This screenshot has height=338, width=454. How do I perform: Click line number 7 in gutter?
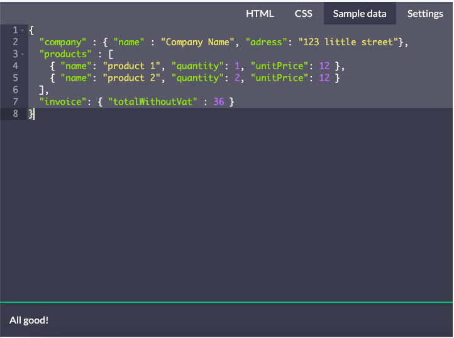pyautogui.click(x=15, y=102)
